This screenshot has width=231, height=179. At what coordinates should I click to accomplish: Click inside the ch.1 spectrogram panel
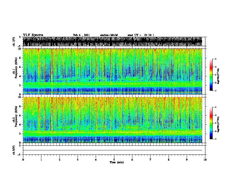coord(113,71)
